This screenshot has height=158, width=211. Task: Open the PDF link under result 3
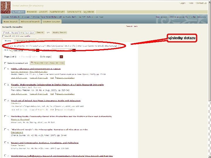pos(52,110)
